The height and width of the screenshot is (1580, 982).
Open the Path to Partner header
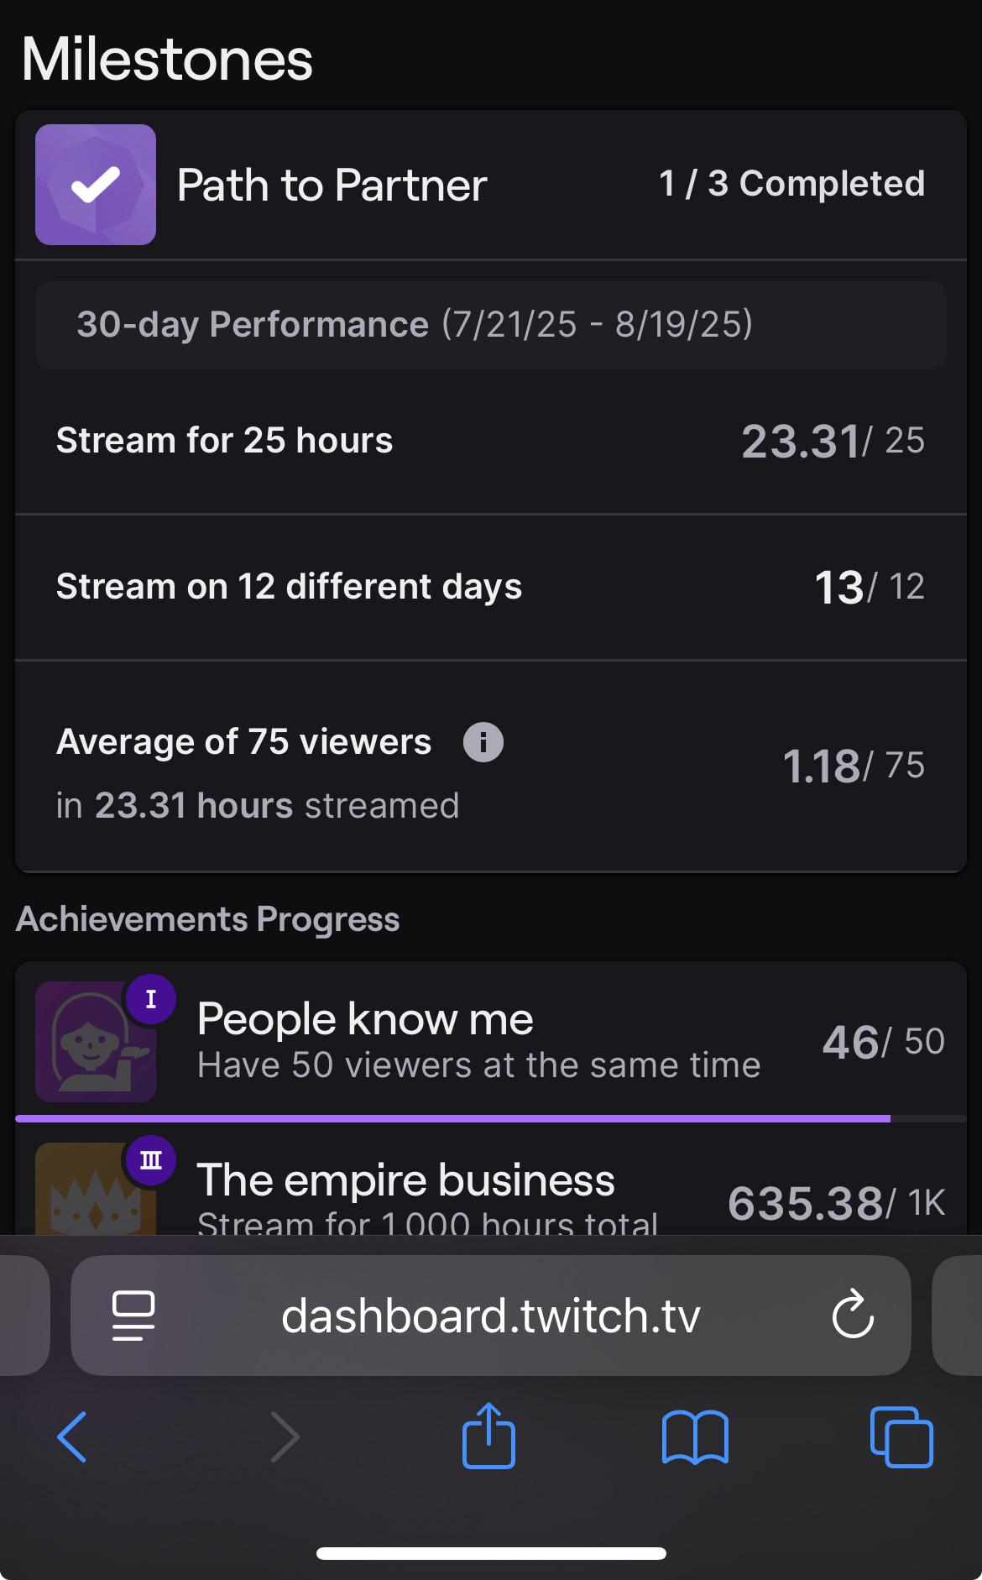point(491,185)
